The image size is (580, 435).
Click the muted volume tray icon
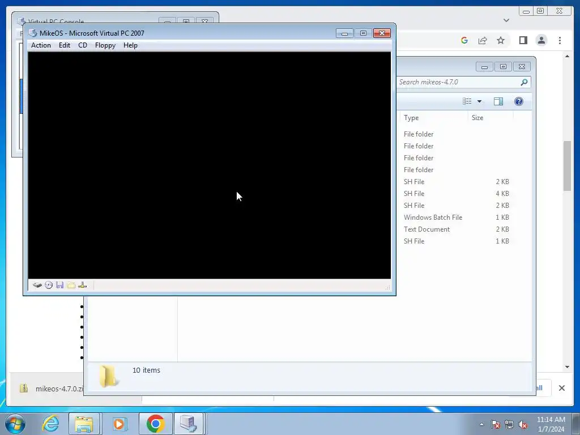[x=523, y=424]
